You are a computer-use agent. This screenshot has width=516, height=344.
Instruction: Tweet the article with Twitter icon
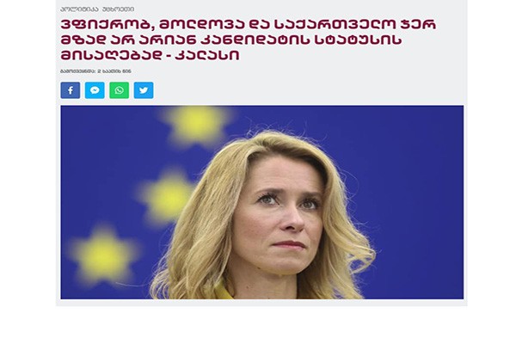point(144,90)
